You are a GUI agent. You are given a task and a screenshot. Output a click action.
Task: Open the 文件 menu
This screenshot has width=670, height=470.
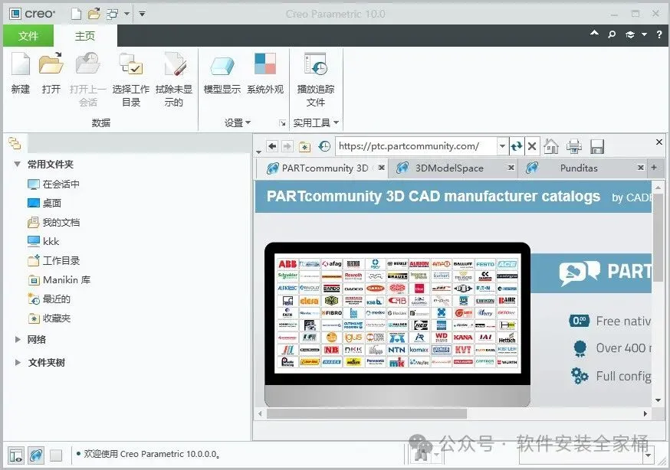[x=28, y=36]
